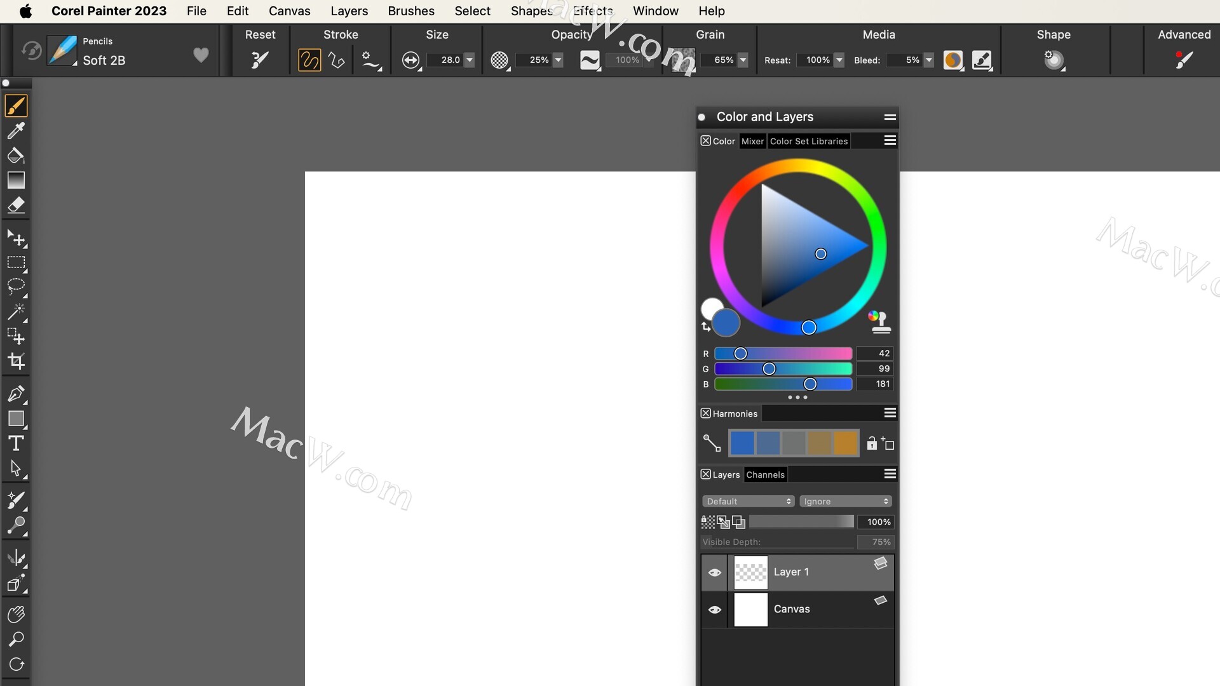Switch to Color Set Libraries tab
Screen dimensions: 1220x686
[809, 141]
